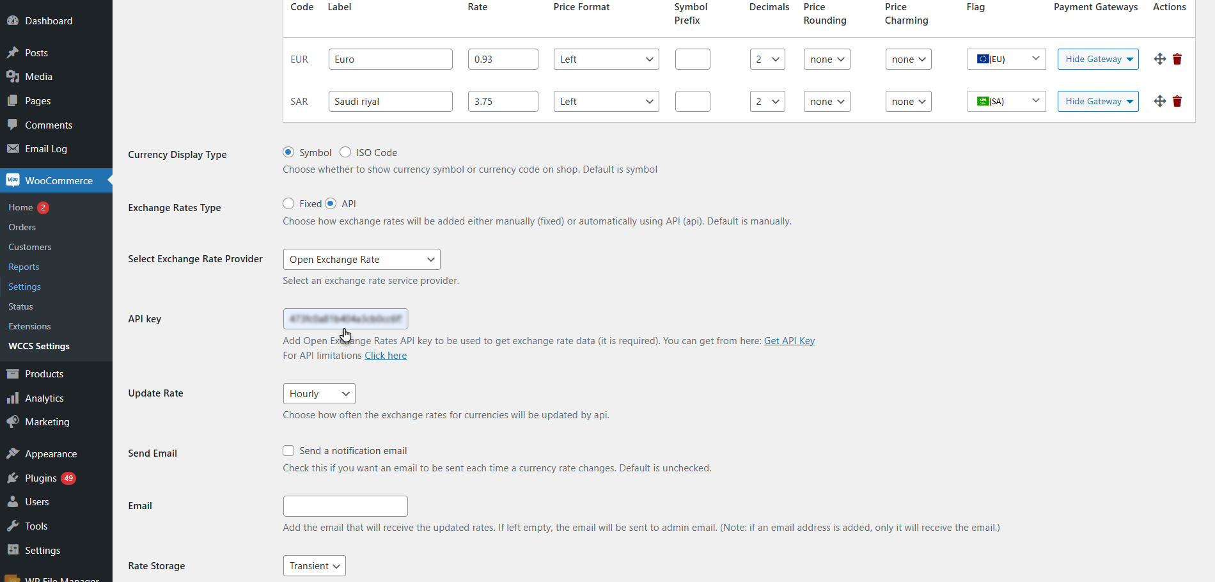Switch Exchange Rates Type to Fixed
The width and height of the screenshot is (1215, 582).
288,203
